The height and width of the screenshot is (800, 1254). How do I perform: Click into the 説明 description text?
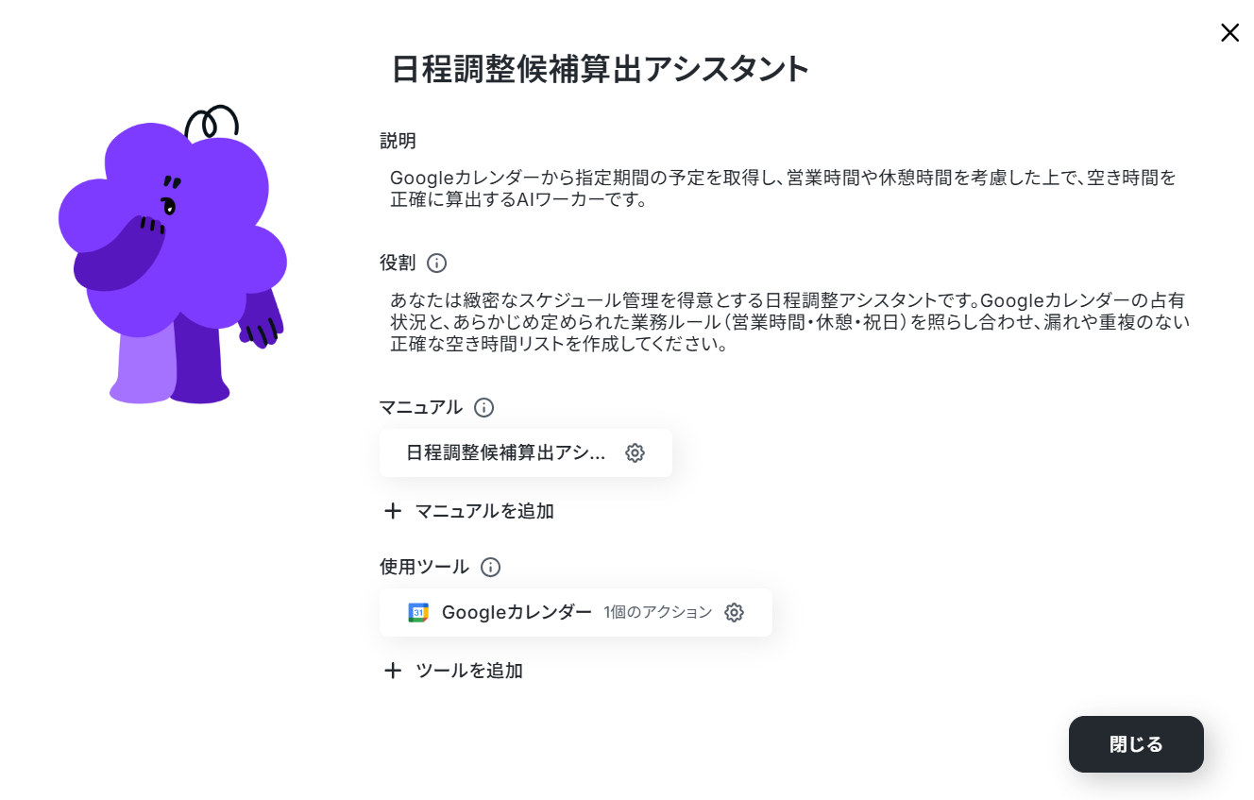coord(784,189)
